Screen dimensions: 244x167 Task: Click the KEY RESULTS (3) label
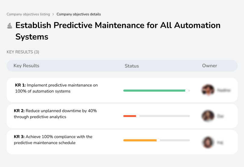coord(23,52)
